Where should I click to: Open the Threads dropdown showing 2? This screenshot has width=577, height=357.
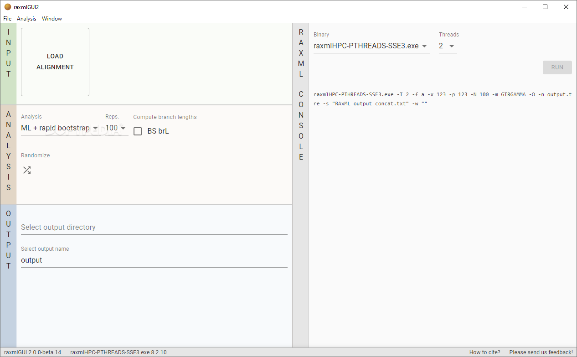coord(448,46)
